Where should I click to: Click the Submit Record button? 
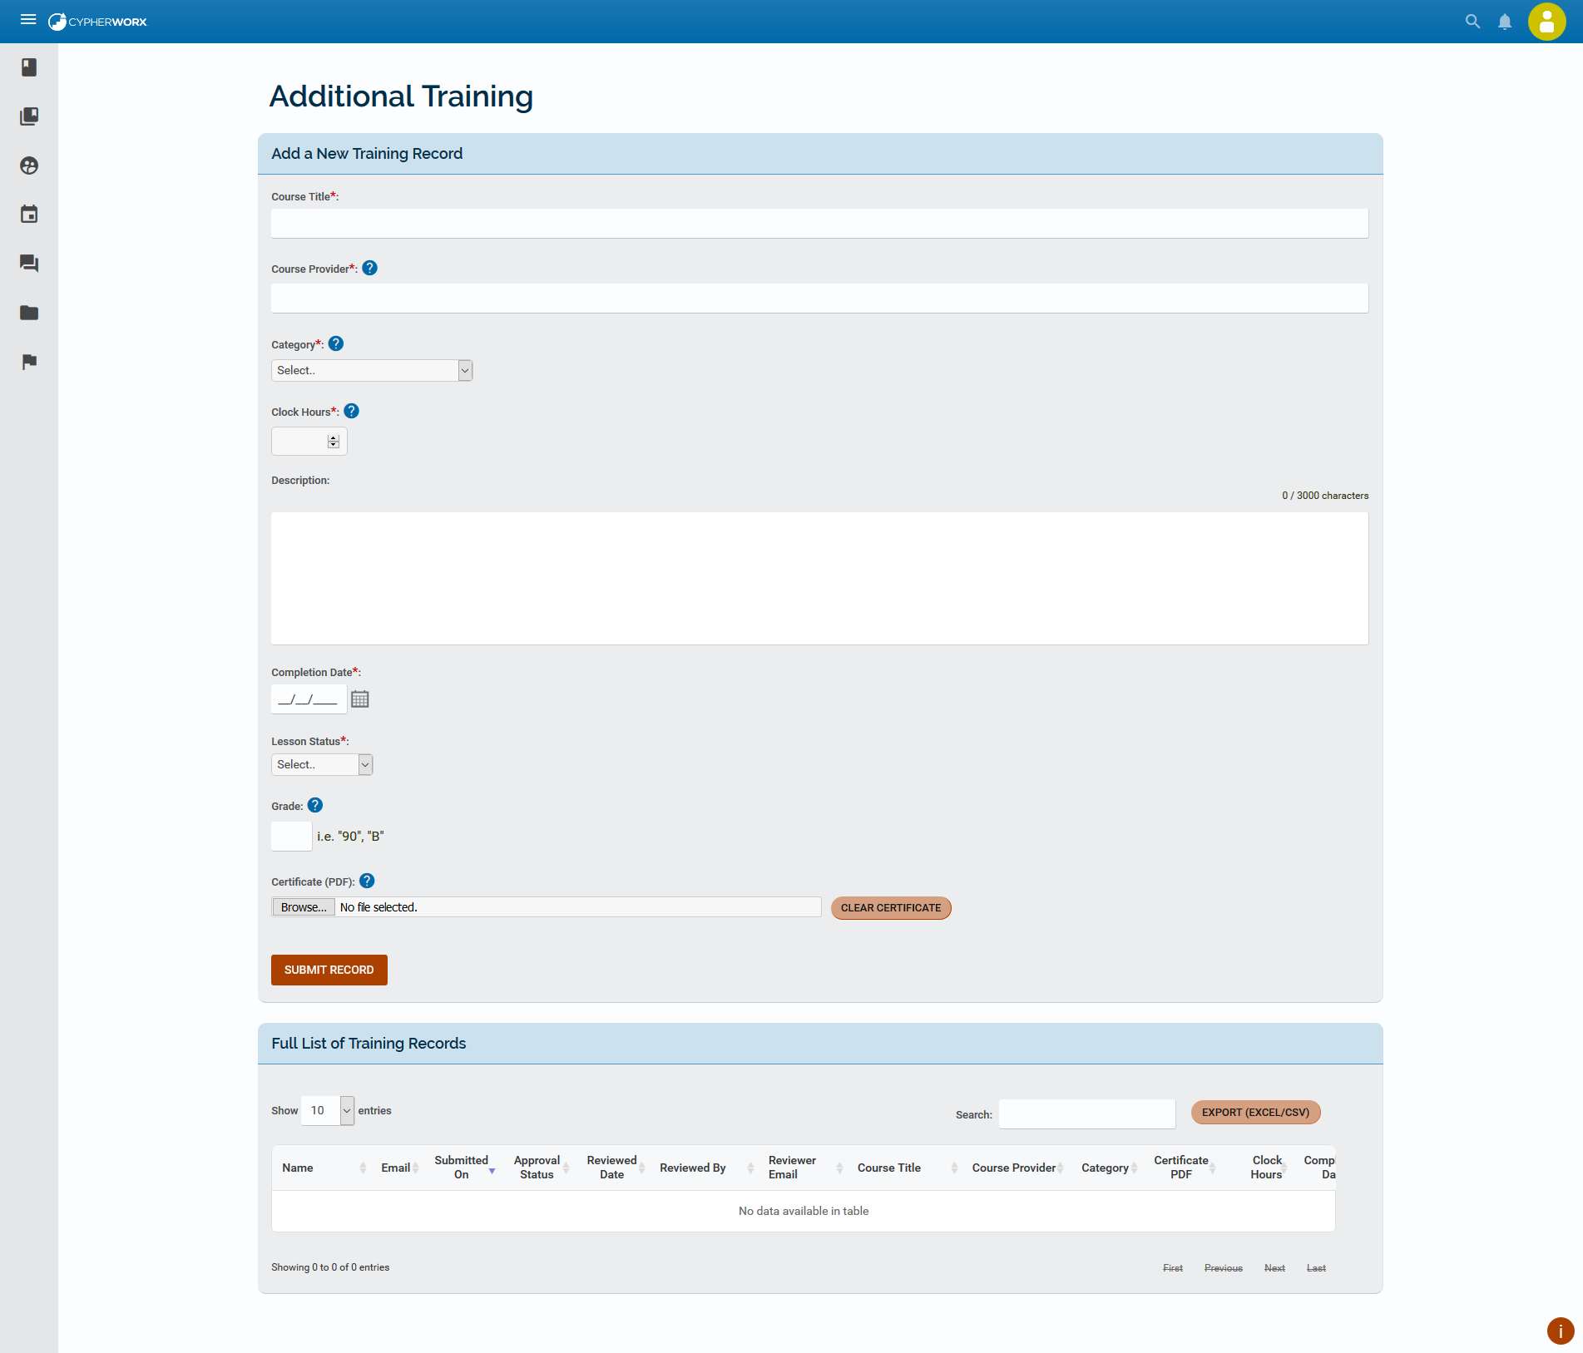pos(329,969)
